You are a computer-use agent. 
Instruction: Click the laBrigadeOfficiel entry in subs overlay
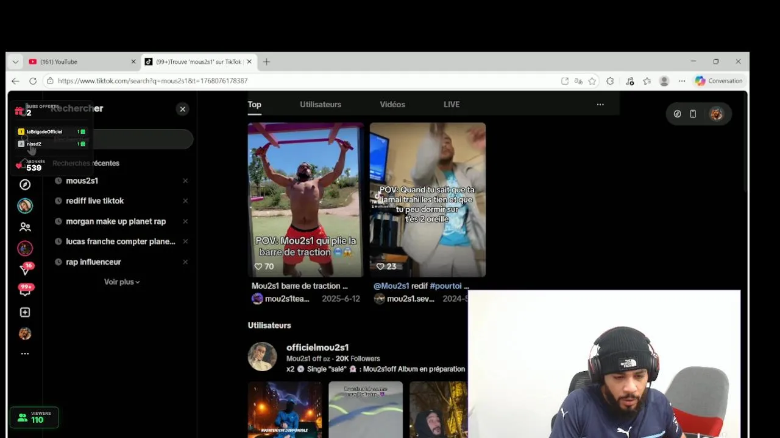(51, 131)
